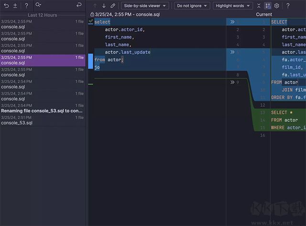The image size is (306, 226).
Task: Go to previous difference up arrow
Action: coord(95,6)
